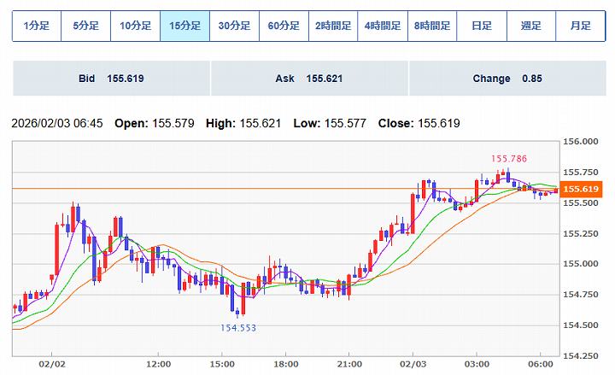
Task: Switch to 4時間足 chart view
Action: pos(383,26)
